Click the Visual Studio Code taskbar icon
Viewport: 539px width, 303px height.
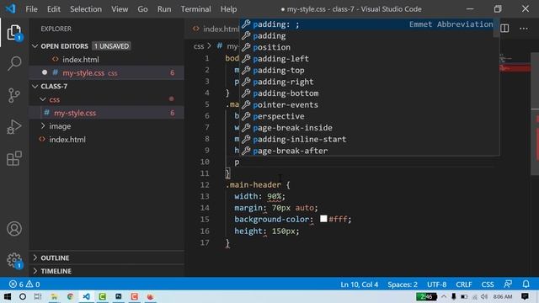(x=86, y=296)
